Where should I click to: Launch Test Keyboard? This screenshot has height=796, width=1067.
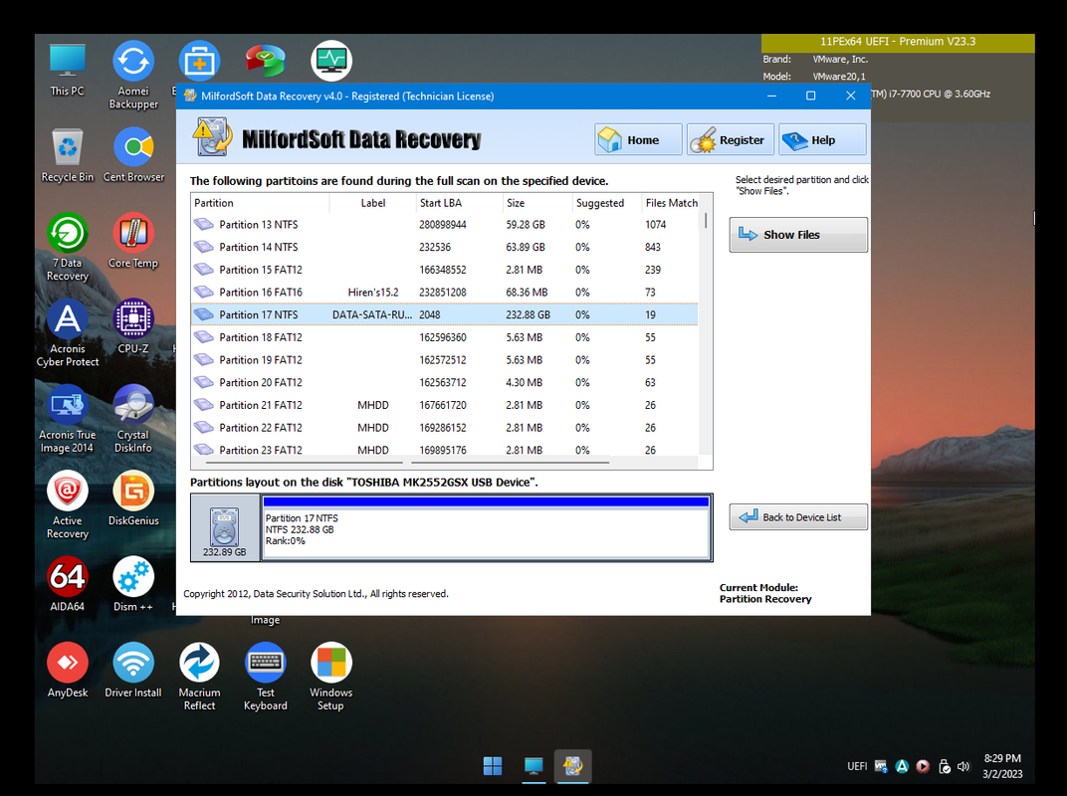pyautogui.click(x=266, y=677)
